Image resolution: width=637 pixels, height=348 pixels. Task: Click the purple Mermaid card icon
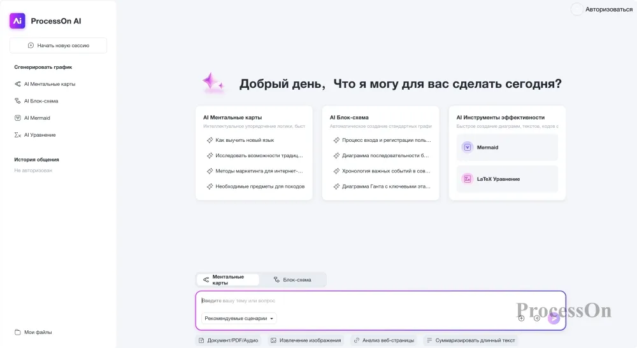(468, 147)
